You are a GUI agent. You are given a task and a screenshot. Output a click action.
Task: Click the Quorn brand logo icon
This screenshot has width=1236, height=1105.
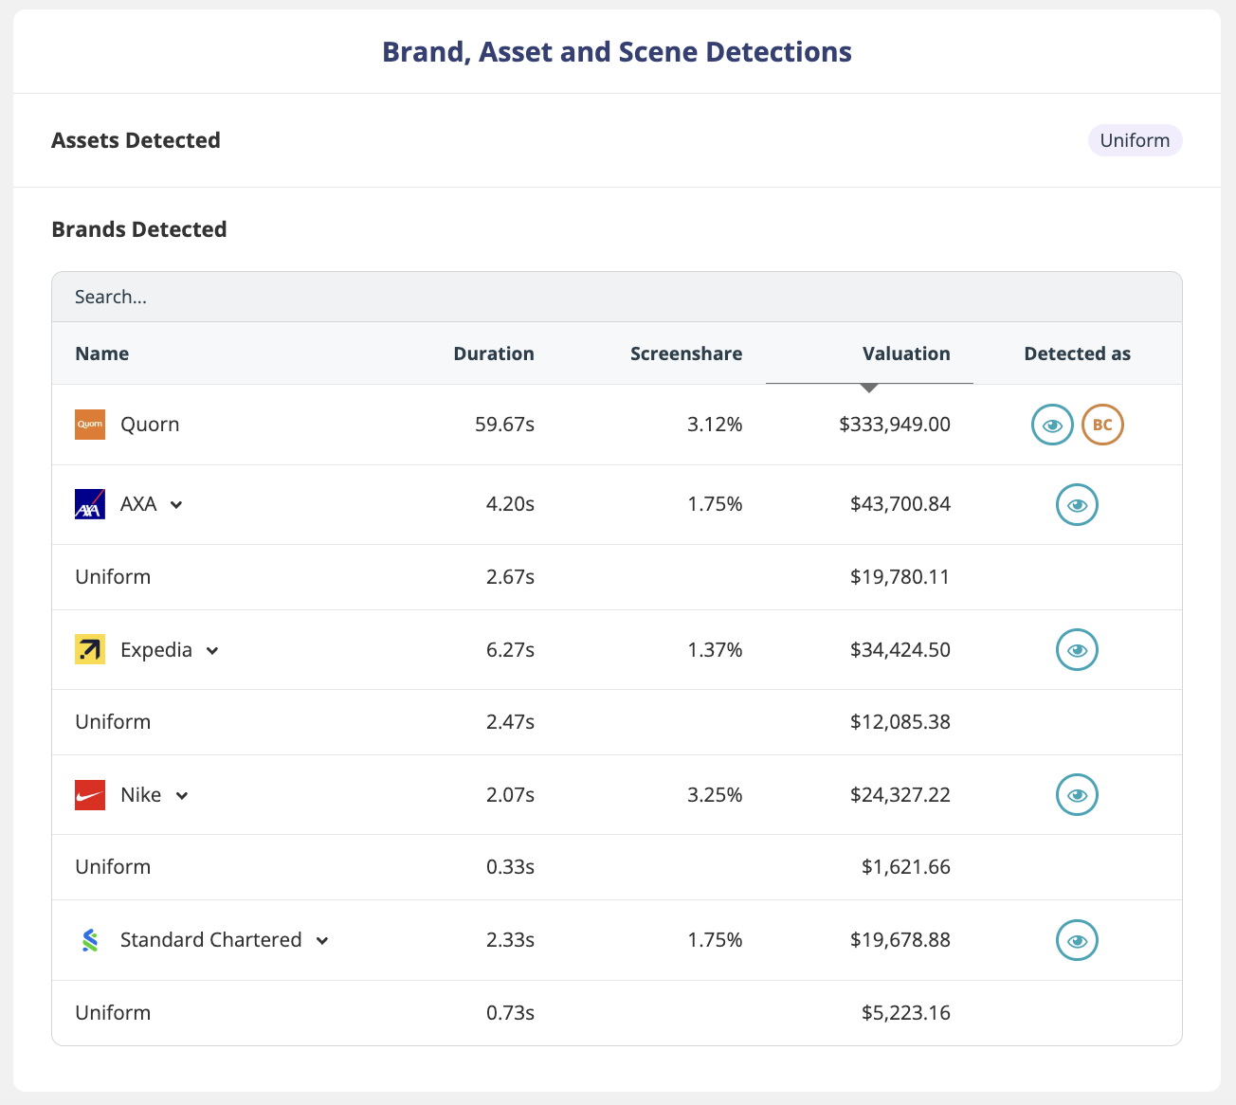[x=90, y=425]
